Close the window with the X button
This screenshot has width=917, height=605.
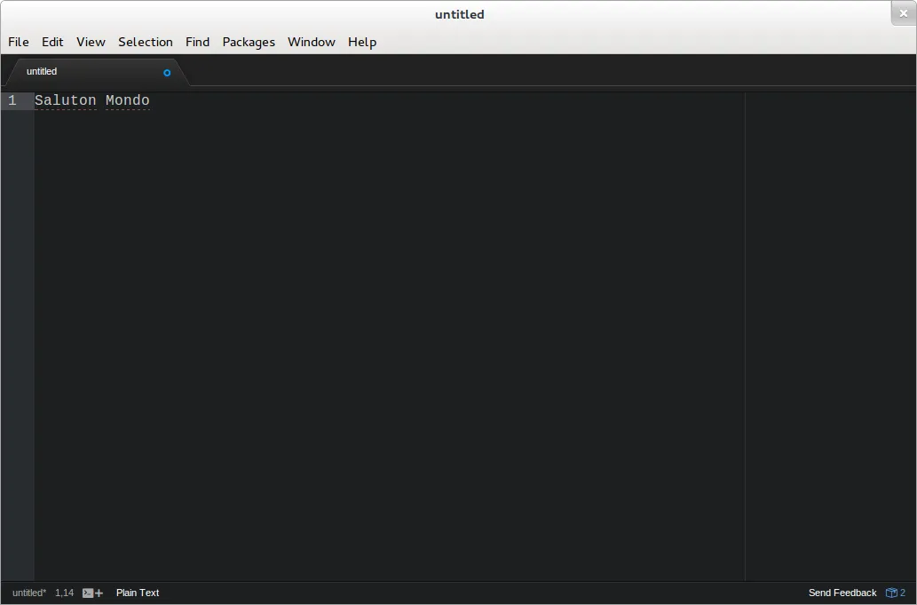tap(903, 13)
